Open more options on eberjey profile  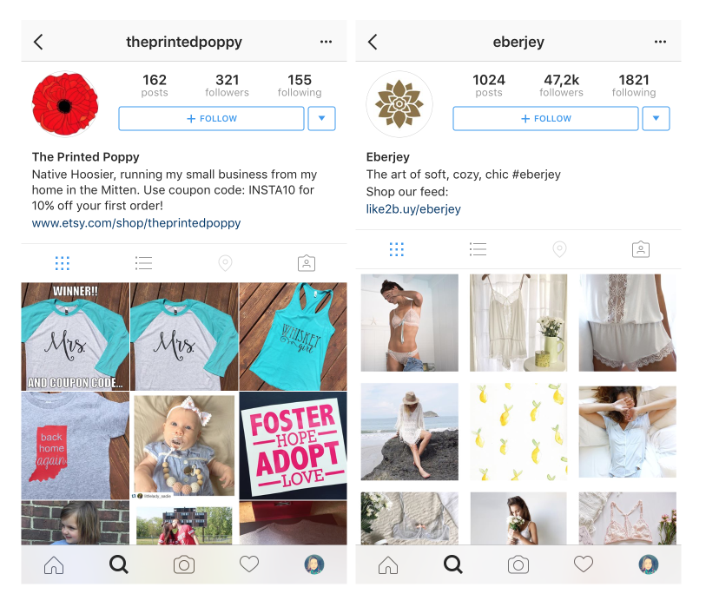pos(660,42)
